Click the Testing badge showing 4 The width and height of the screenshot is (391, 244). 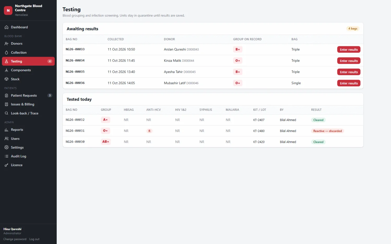50,61
